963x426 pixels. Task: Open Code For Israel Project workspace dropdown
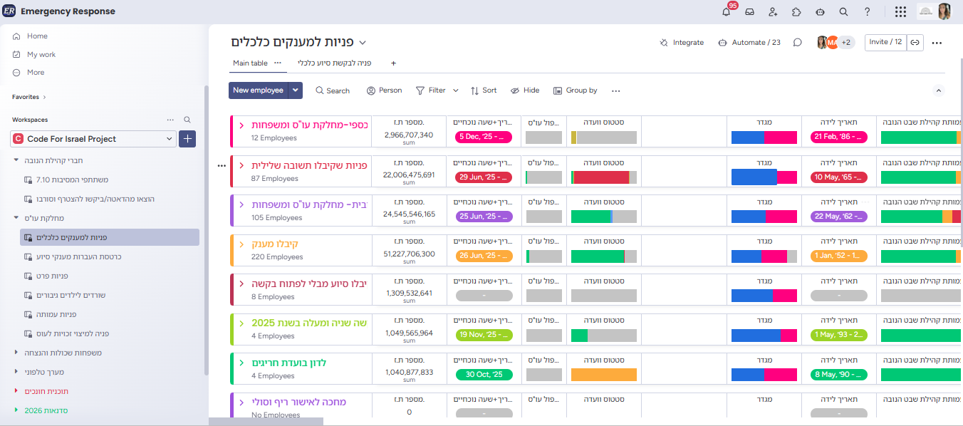click(x=169, y=139)
